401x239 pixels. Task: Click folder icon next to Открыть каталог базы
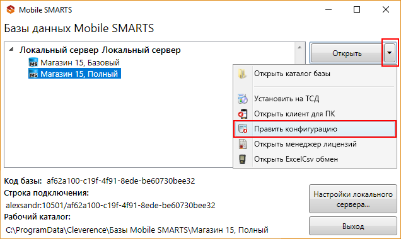click(x=242, y=74)
